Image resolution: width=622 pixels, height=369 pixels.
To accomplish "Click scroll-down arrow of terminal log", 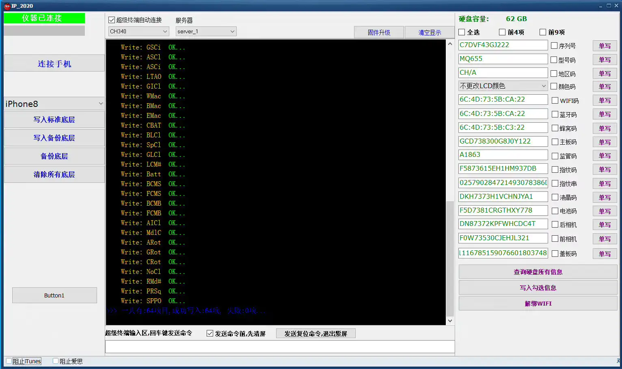I will [450, 321].
